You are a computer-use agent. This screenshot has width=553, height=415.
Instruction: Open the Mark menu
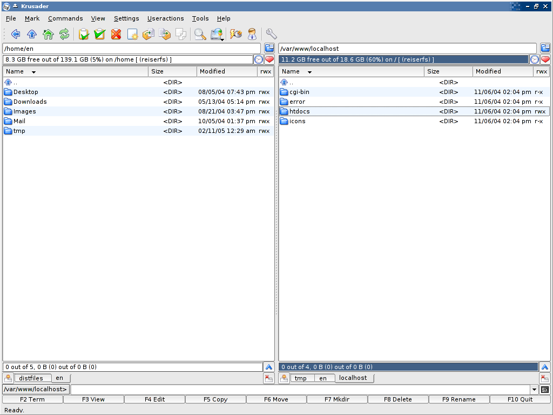click(x=32, y=18)
